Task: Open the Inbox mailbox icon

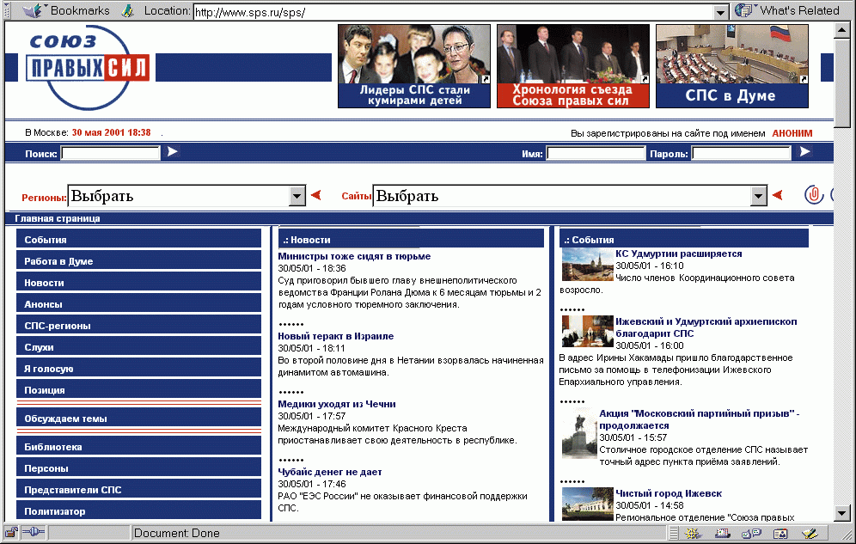Action: [723, 533]
